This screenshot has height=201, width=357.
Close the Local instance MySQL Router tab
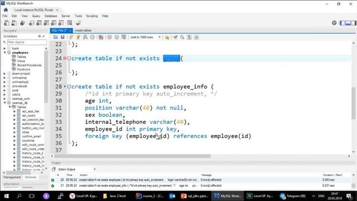click(57, 10)
